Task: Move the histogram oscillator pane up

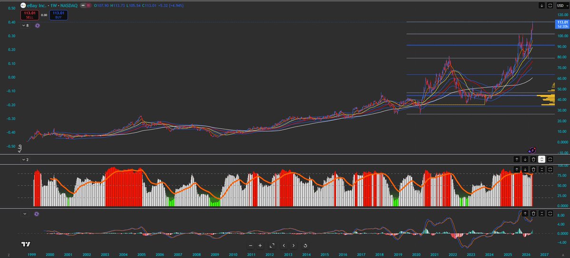Action: (517, 169)
